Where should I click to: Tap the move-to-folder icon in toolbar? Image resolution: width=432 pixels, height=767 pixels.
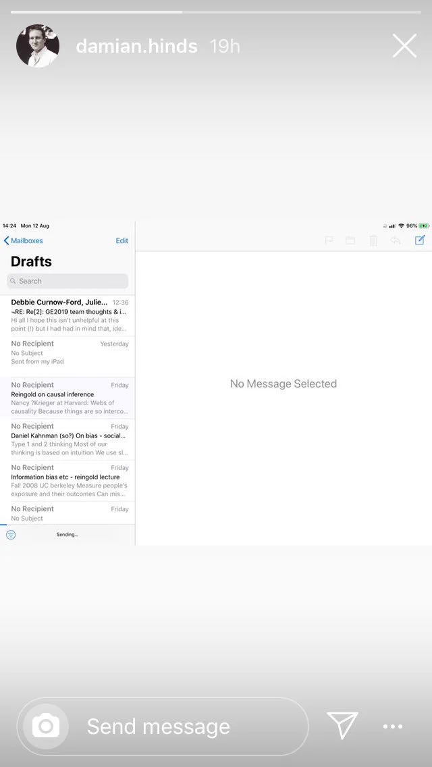click(350, 240)
